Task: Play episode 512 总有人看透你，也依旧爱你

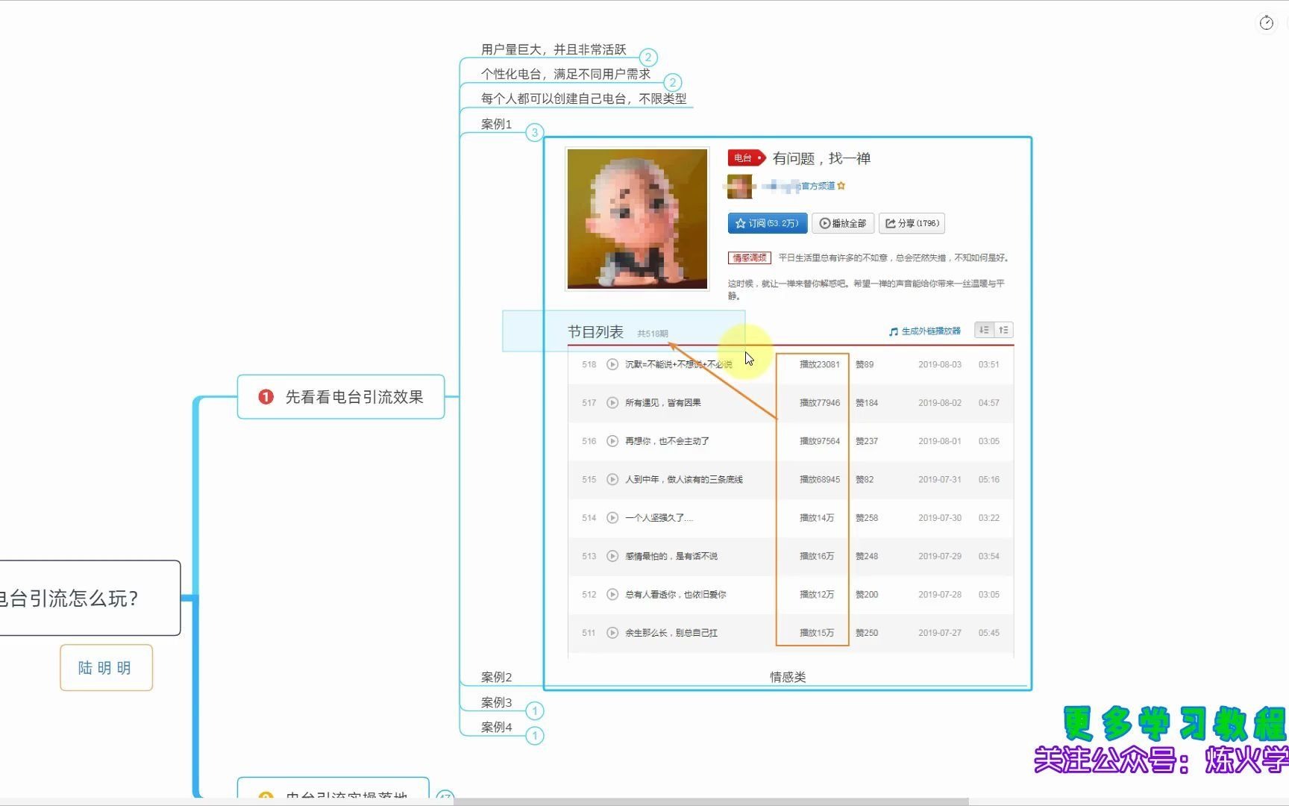Action: pos(612,595)
